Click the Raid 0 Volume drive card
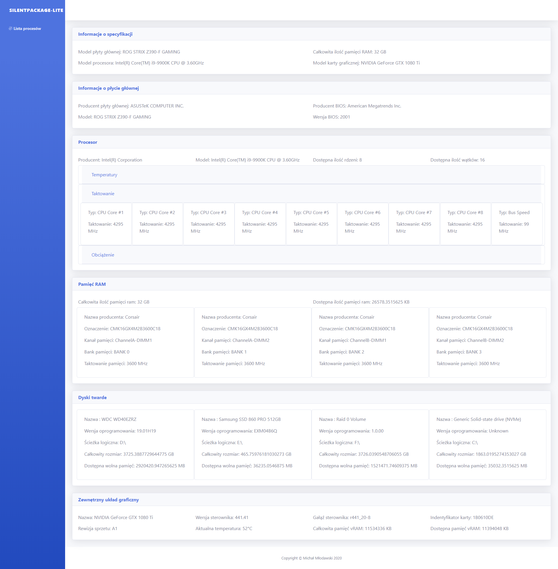This screenshot has height=569, width=558. point(370,444)
